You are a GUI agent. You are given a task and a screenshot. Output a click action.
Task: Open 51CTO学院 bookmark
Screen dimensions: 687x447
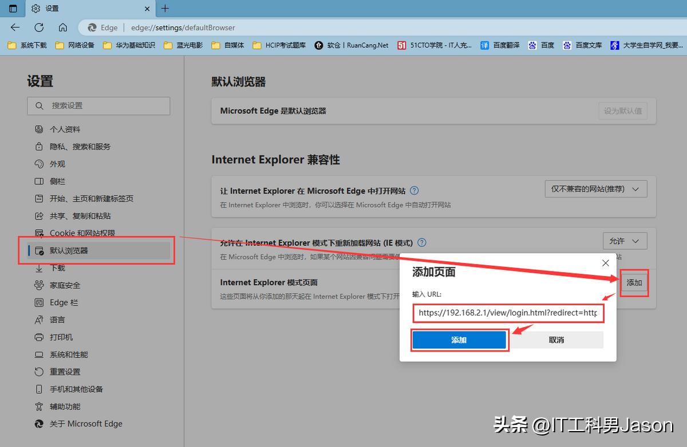[436, 45]
